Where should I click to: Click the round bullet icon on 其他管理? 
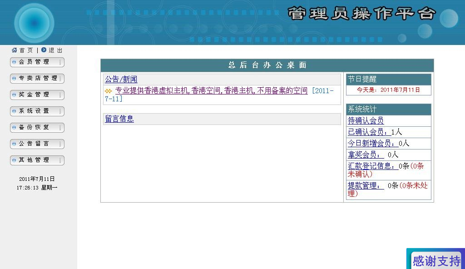(14, 160)
